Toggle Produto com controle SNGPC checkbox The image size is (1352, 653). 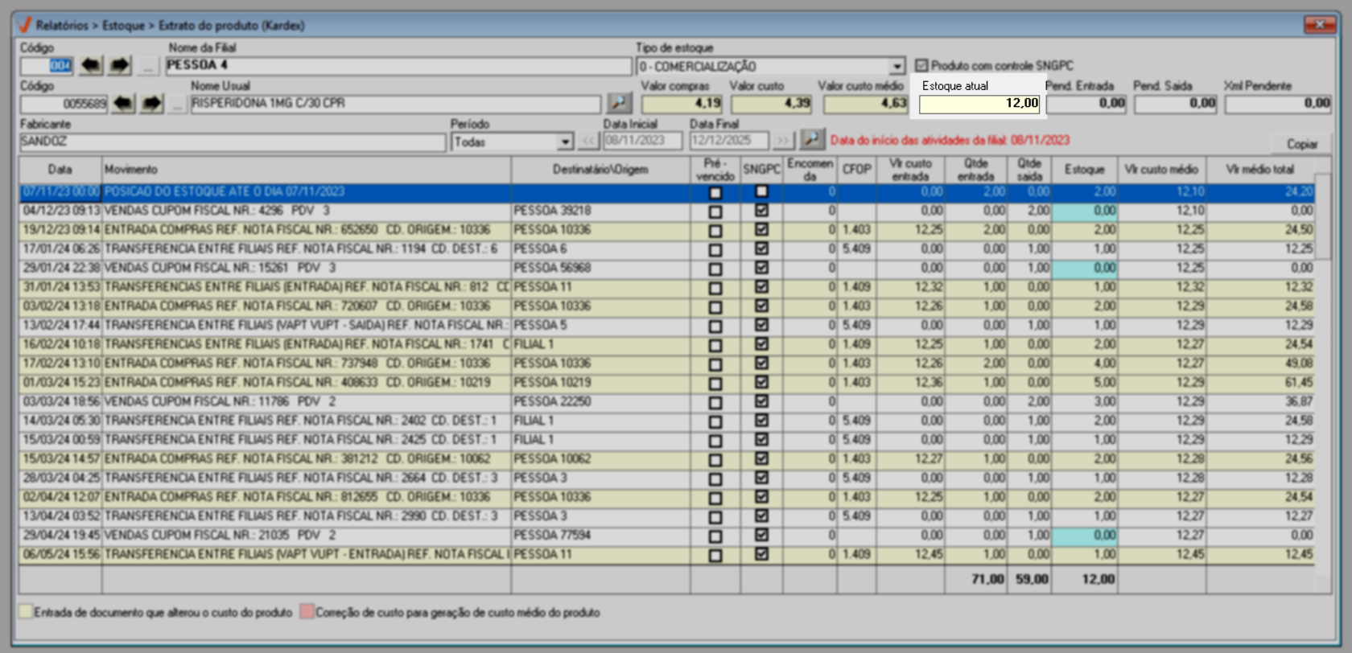click(921, 65)
